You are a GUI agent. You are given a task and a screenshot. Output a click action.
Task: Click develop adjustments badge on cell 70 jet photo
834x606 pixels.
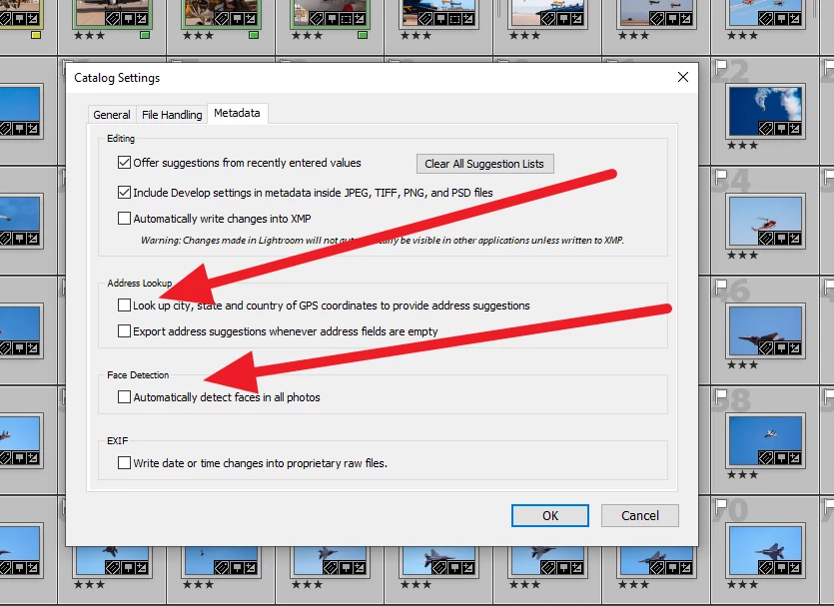point(794,568)
